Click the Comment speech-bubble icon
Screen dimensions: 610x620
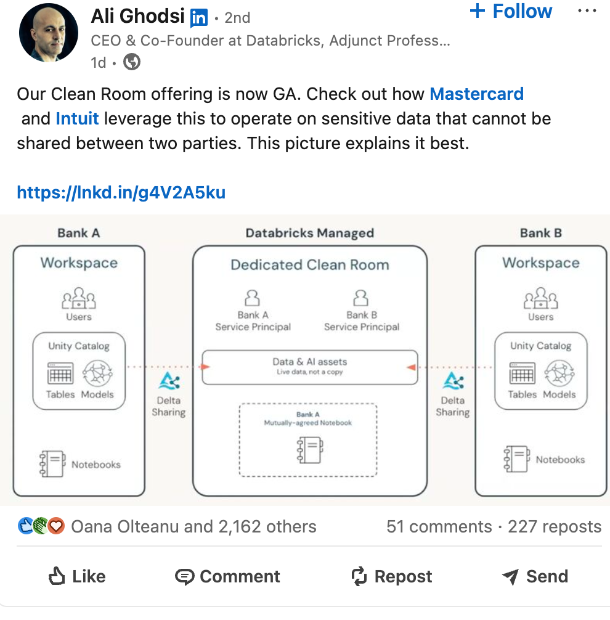tap(186, 576)
